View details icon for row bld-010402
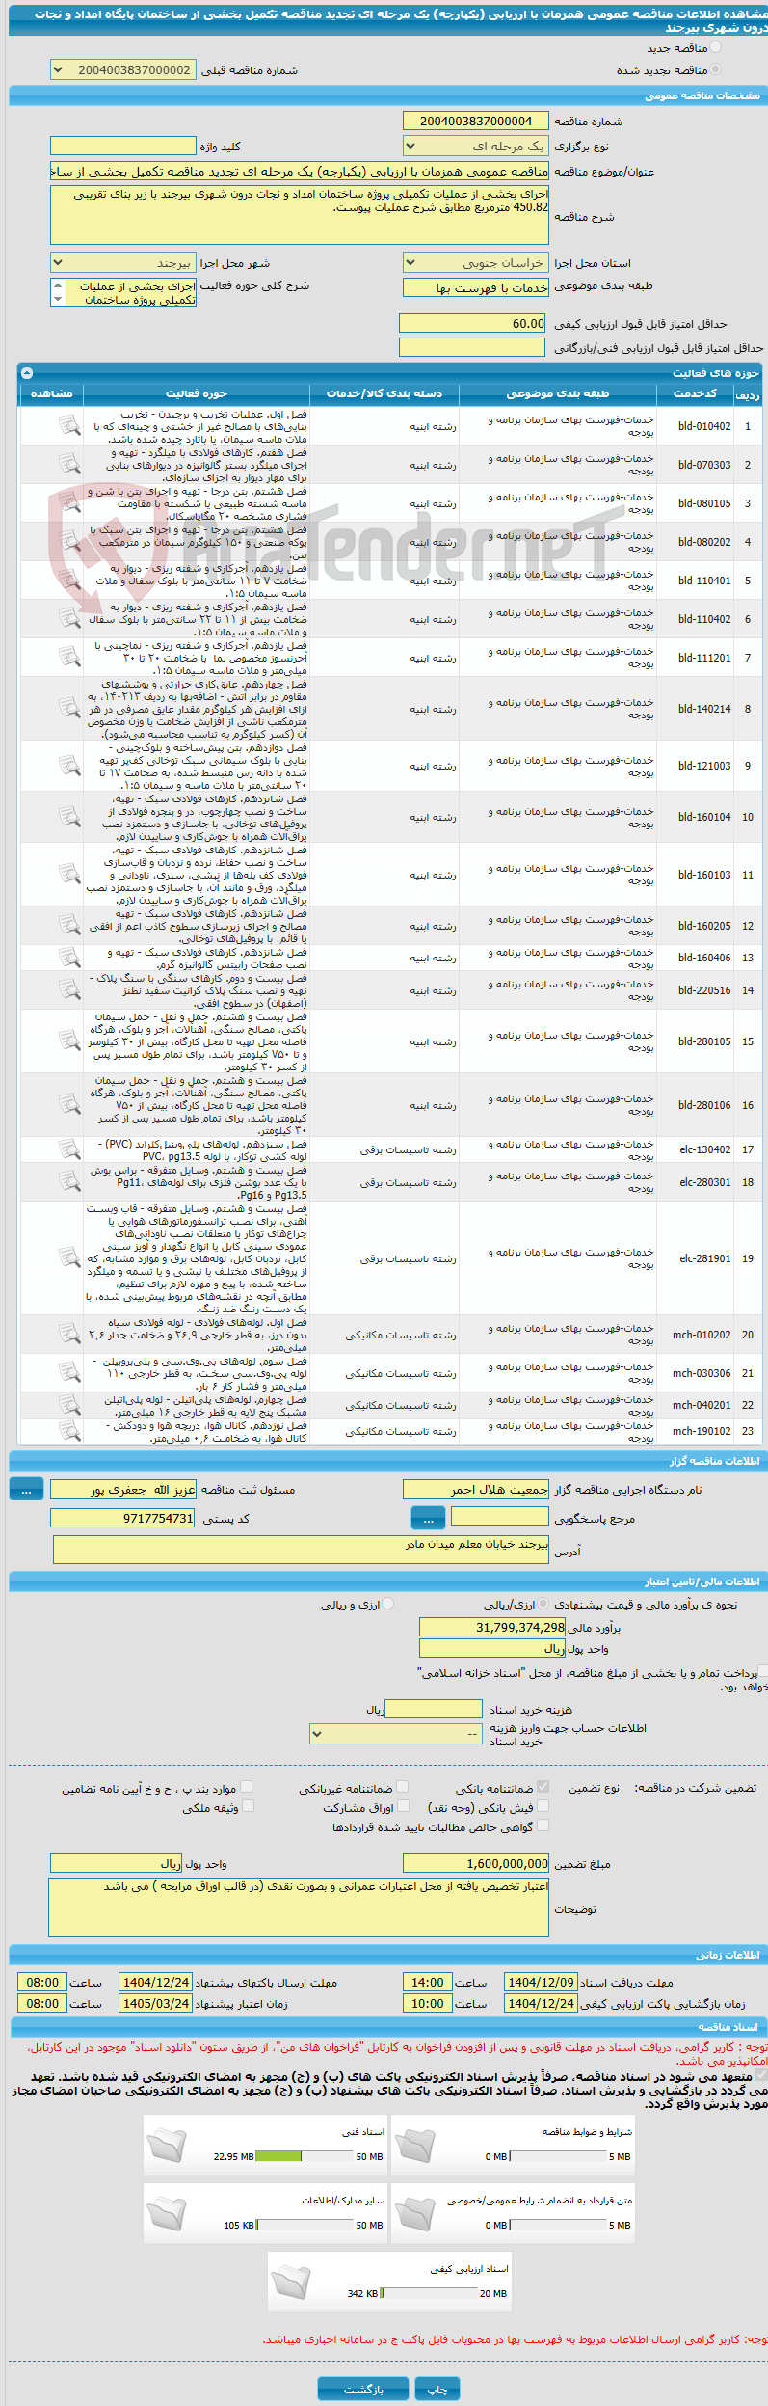 (69, 425)
